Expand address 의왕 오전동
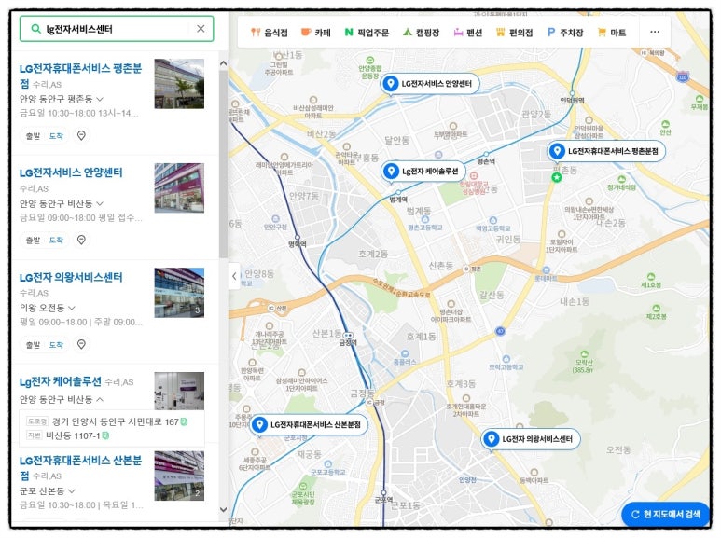721x538 pixels. [47, 307]
